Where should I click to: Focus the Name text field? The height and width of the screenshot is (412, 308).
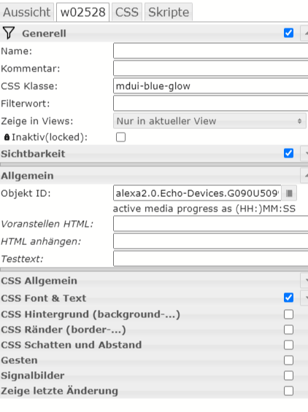click(211, 51)
